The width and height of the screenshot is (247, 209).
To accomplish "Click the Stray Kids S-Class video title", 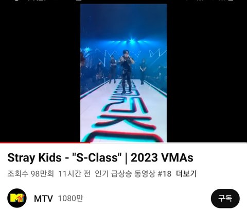I will pos(100,158).
